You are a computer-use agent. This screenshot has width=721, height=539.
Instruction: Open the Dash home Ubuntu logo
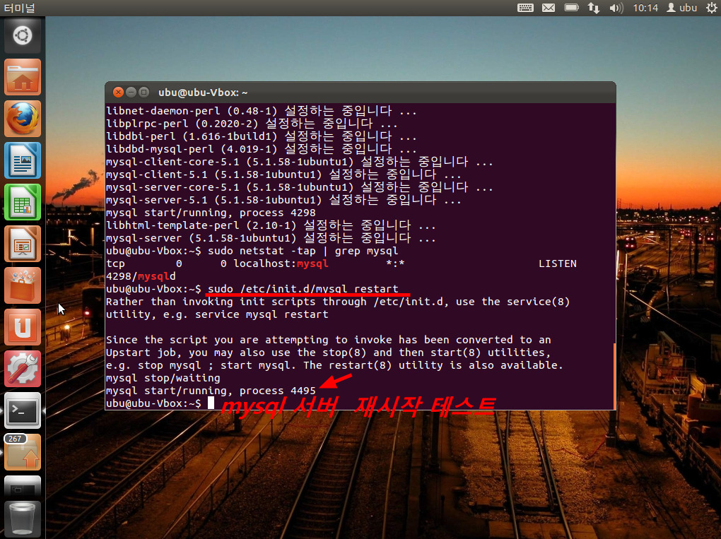coord(23,35)
